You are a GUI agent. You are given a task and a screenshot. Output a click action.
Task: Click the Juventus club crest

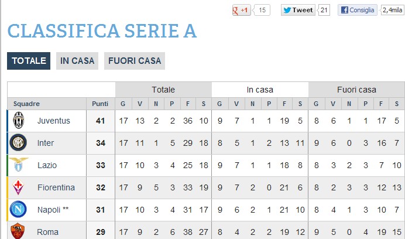coord(19,120)
